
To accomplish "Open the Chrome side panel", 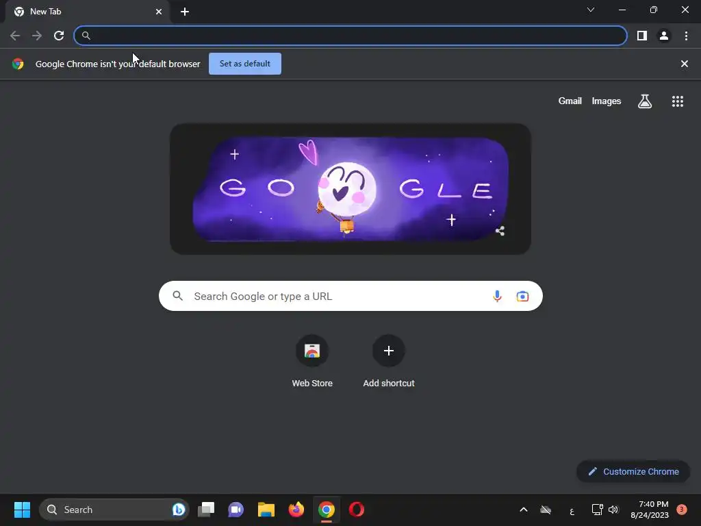I will (642, 36).
